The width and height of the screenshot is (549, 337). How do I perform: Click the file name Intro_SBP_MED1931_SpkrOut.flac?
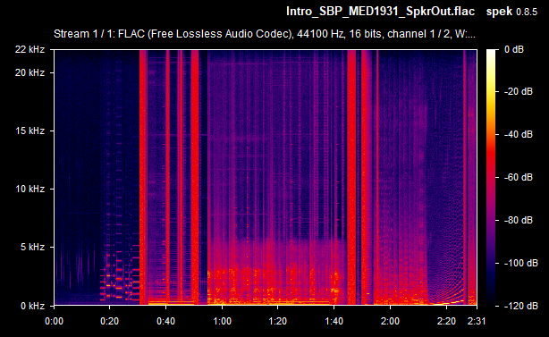click(x=380, y=12)
